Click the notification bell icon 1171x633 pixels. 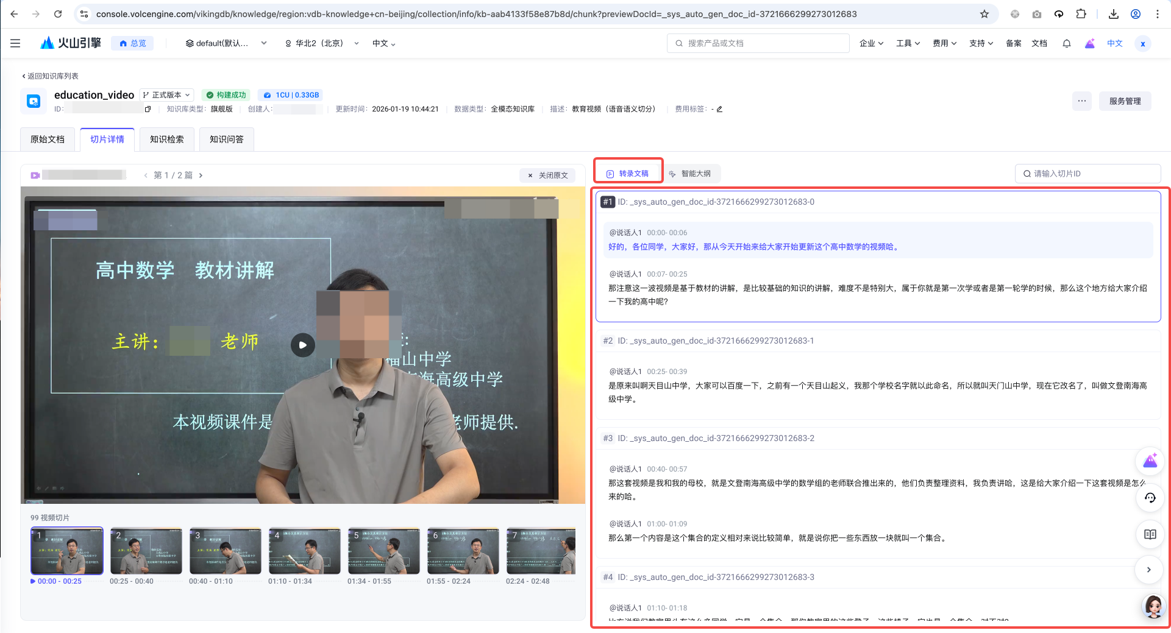tap(1066, 43)
